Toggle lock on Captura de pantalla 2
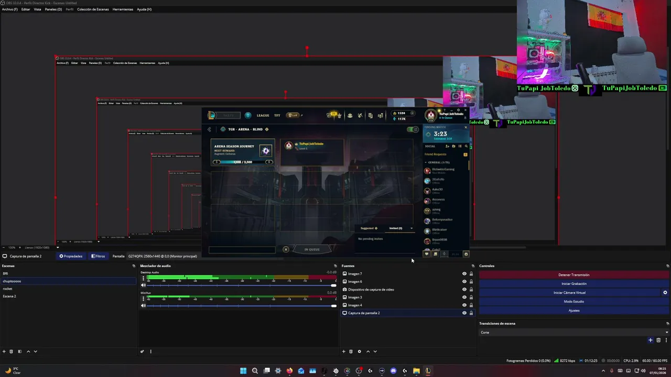This screenshot has height=377, width=671. [471, 313]
